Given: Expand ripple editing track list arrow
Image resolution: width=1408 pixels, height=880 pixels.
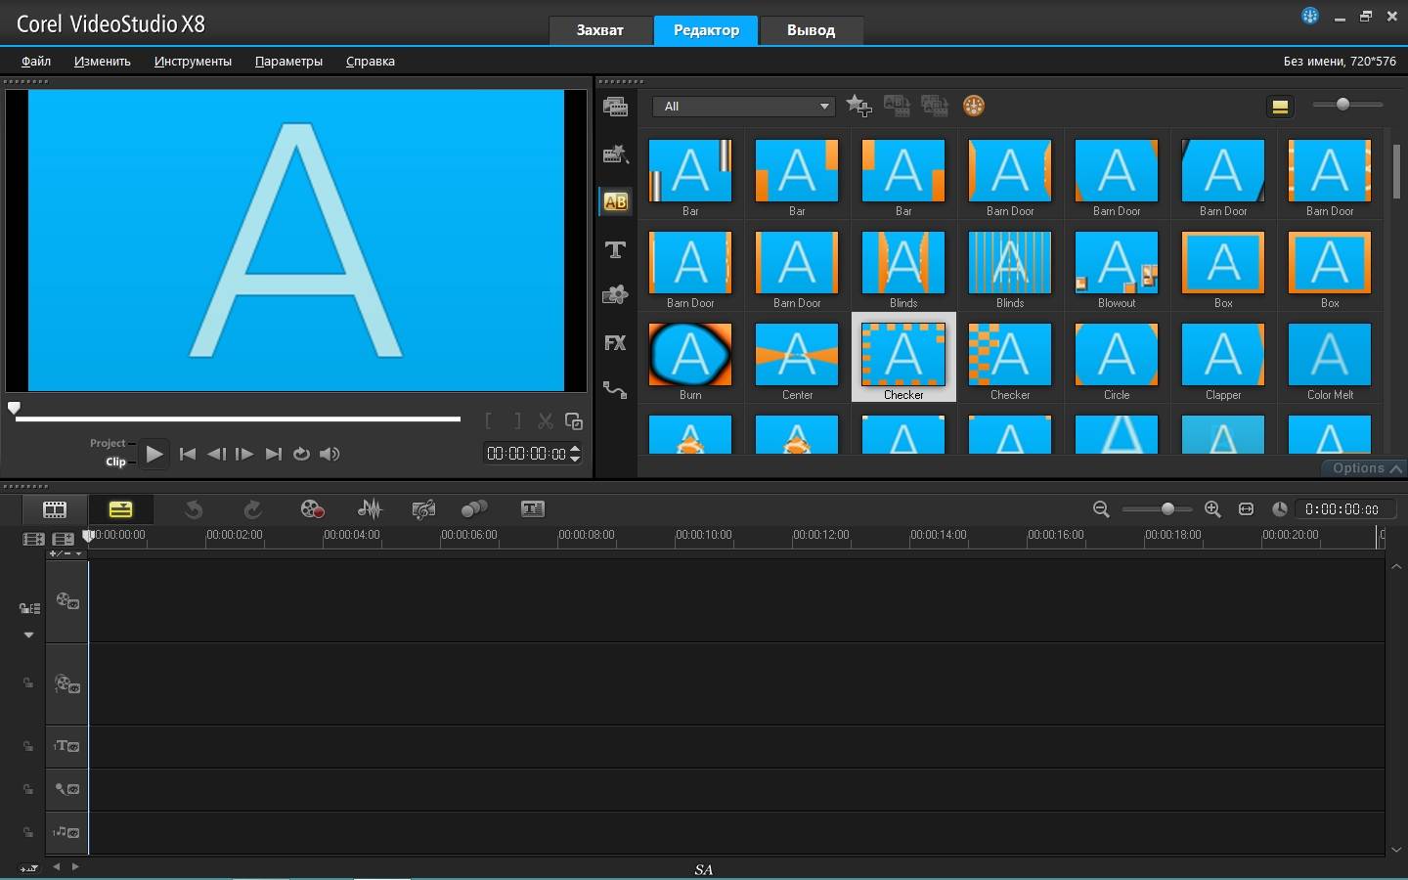Looking at the screenshot, I should [x=28, y=635].
